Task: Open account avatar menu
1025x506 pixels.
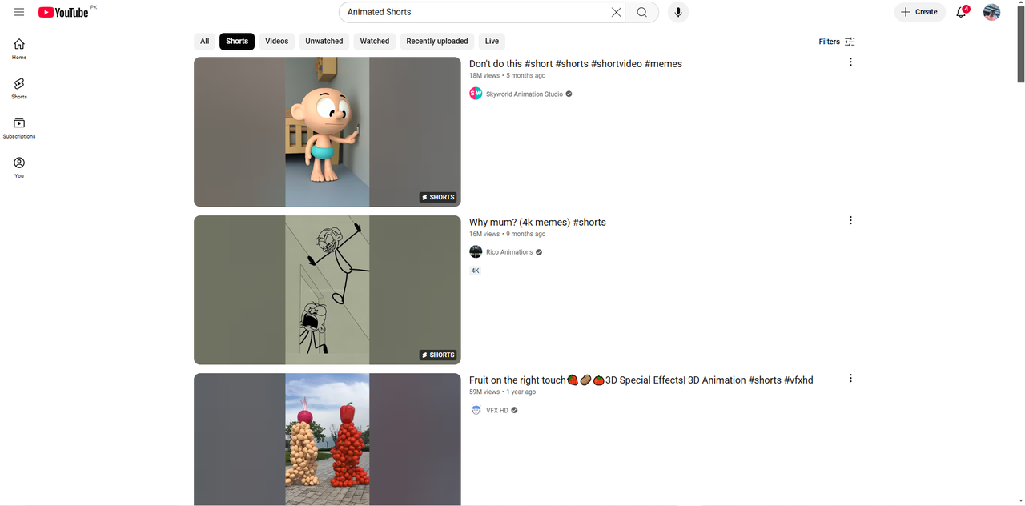Action: 991,12
